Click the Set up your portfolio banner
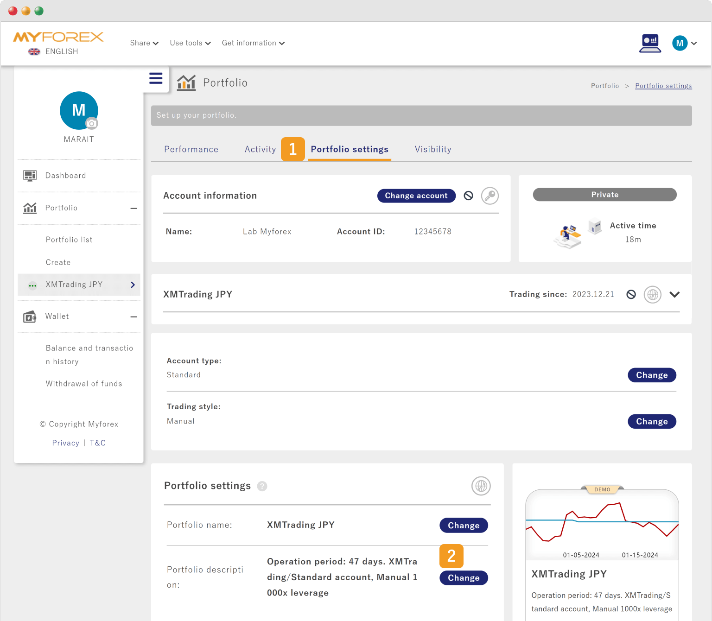Screen dimensions: 712x621 [x=421, y=115]
